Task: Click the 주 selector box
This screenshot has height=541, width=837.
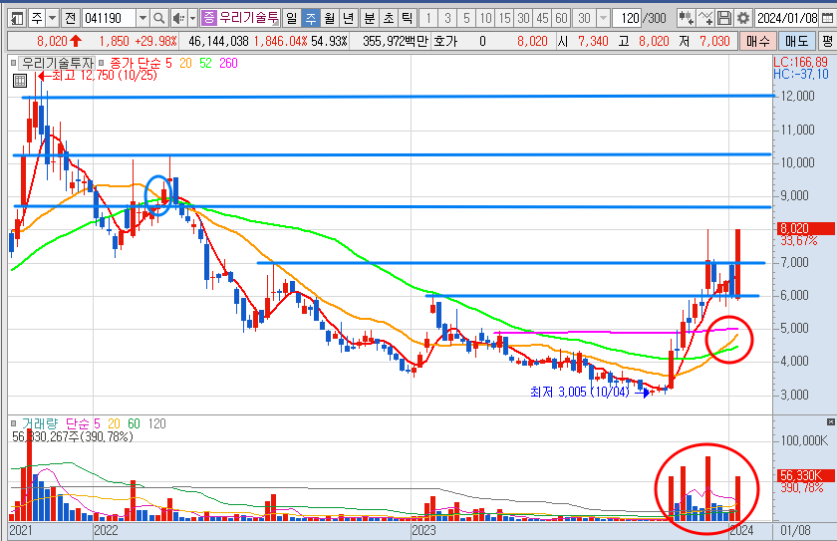Action: [x=37, y=19]
